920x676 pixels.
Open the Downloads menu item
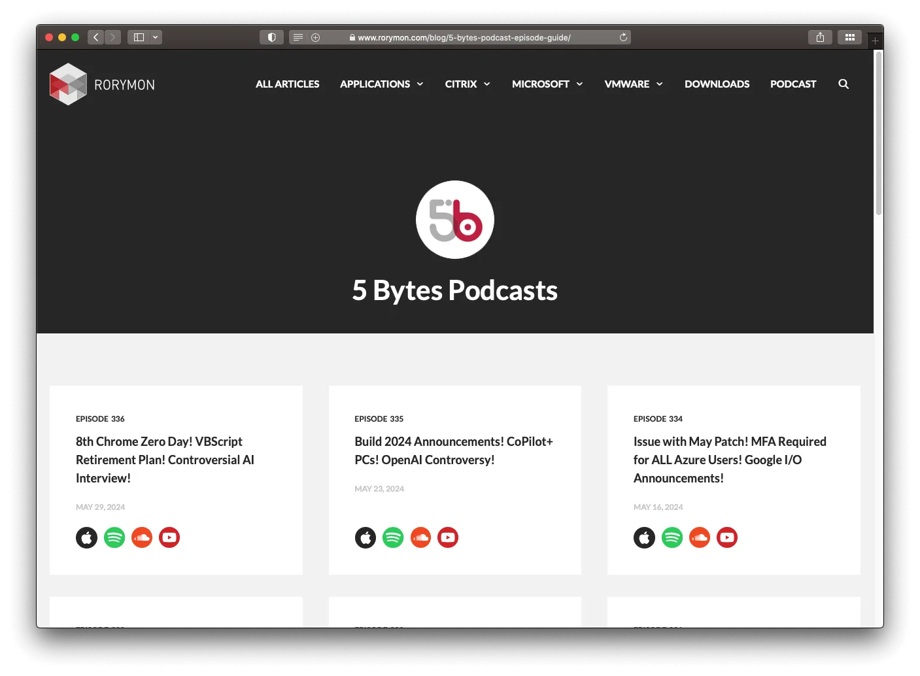point(717,84)
